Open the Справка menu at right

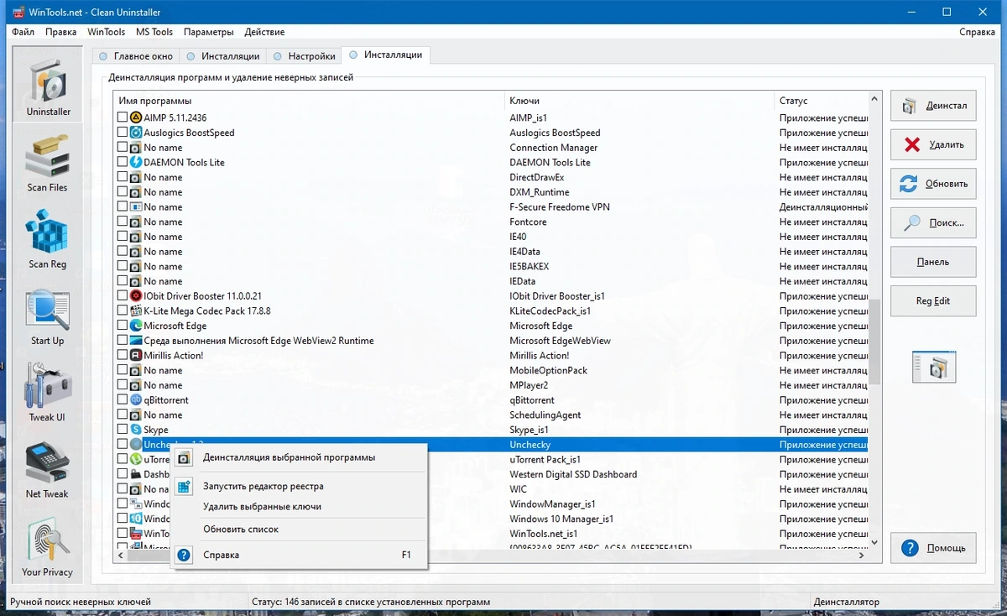click(x=977, y=32)
